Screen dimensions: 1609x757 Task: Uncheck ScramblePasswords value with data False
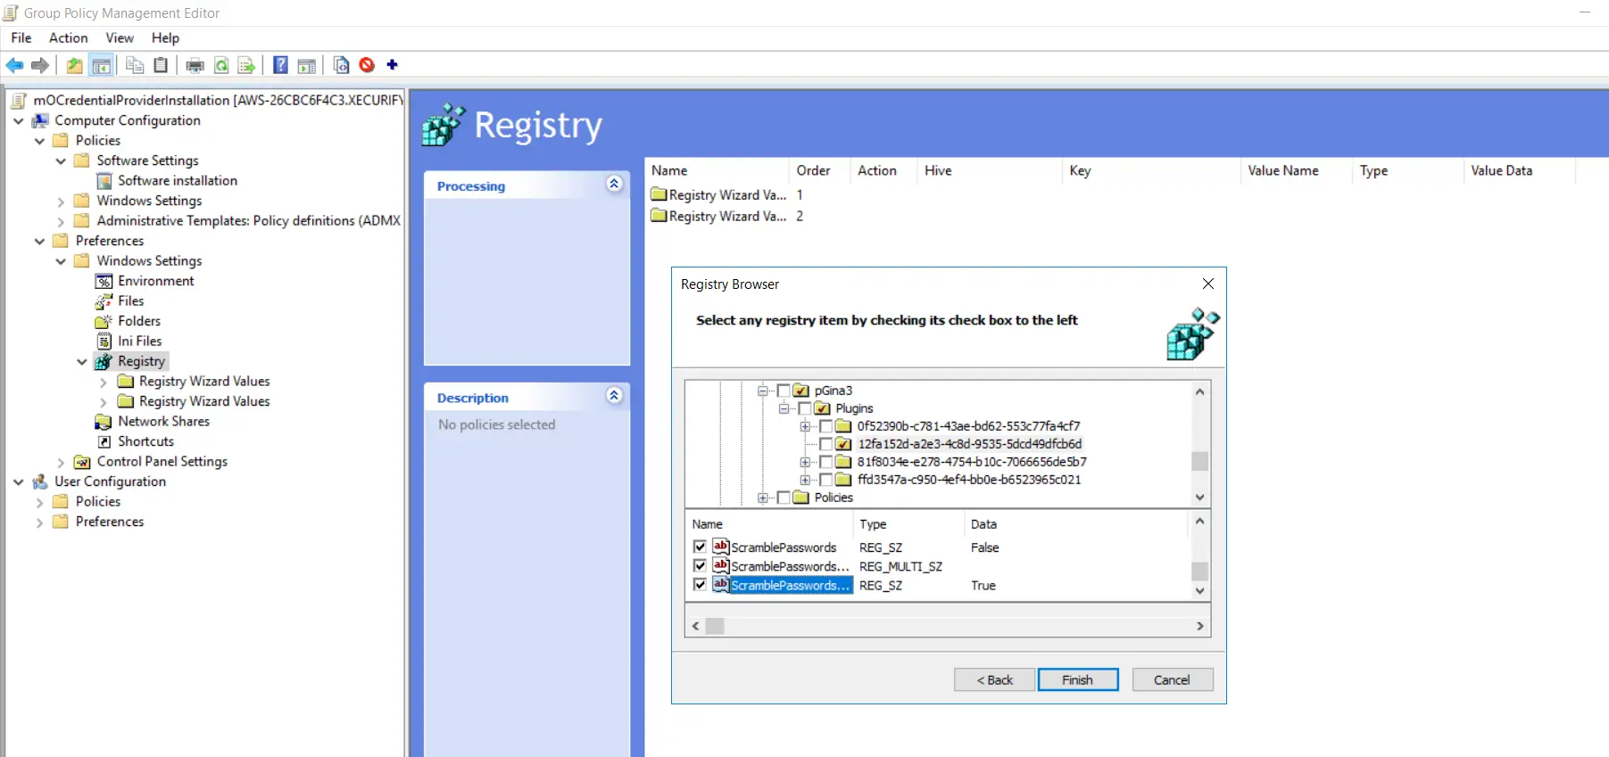(x=700, y=547)
